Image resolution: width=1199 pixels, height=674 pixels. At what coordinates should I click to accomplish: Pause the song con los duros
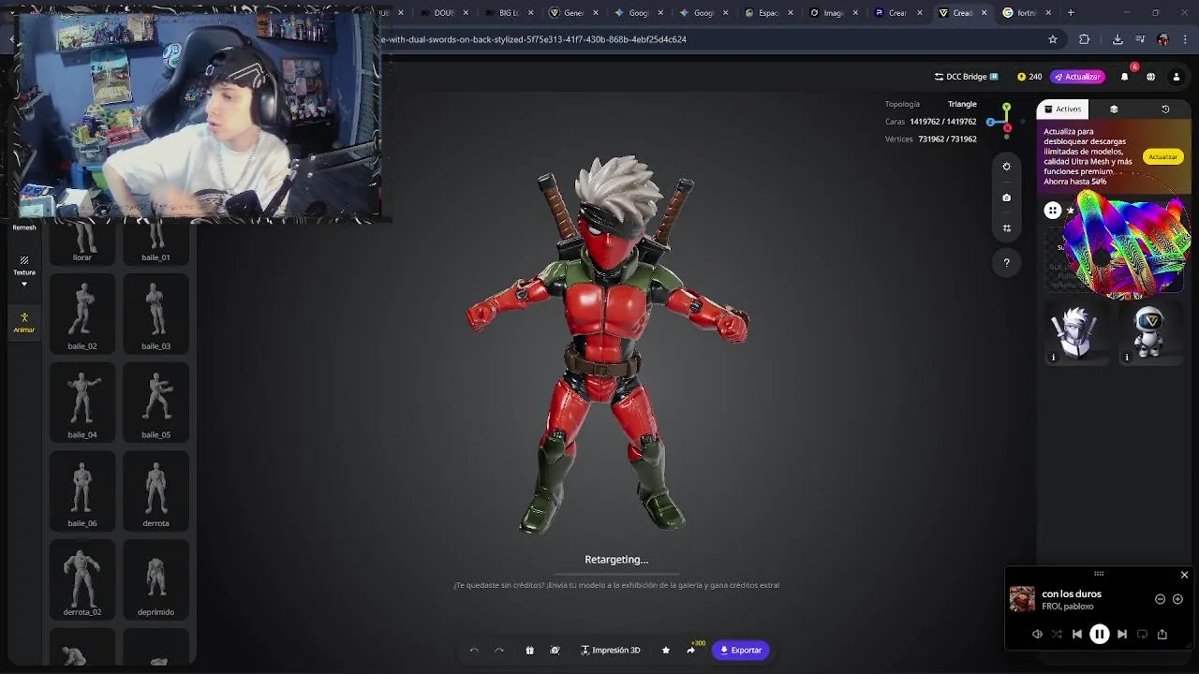(1100, 634)
